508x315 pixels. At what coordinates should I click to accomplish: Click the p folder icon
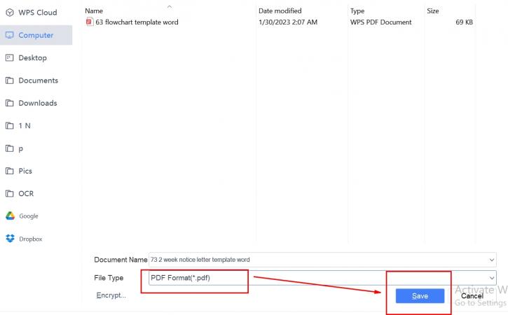(10, 148)
